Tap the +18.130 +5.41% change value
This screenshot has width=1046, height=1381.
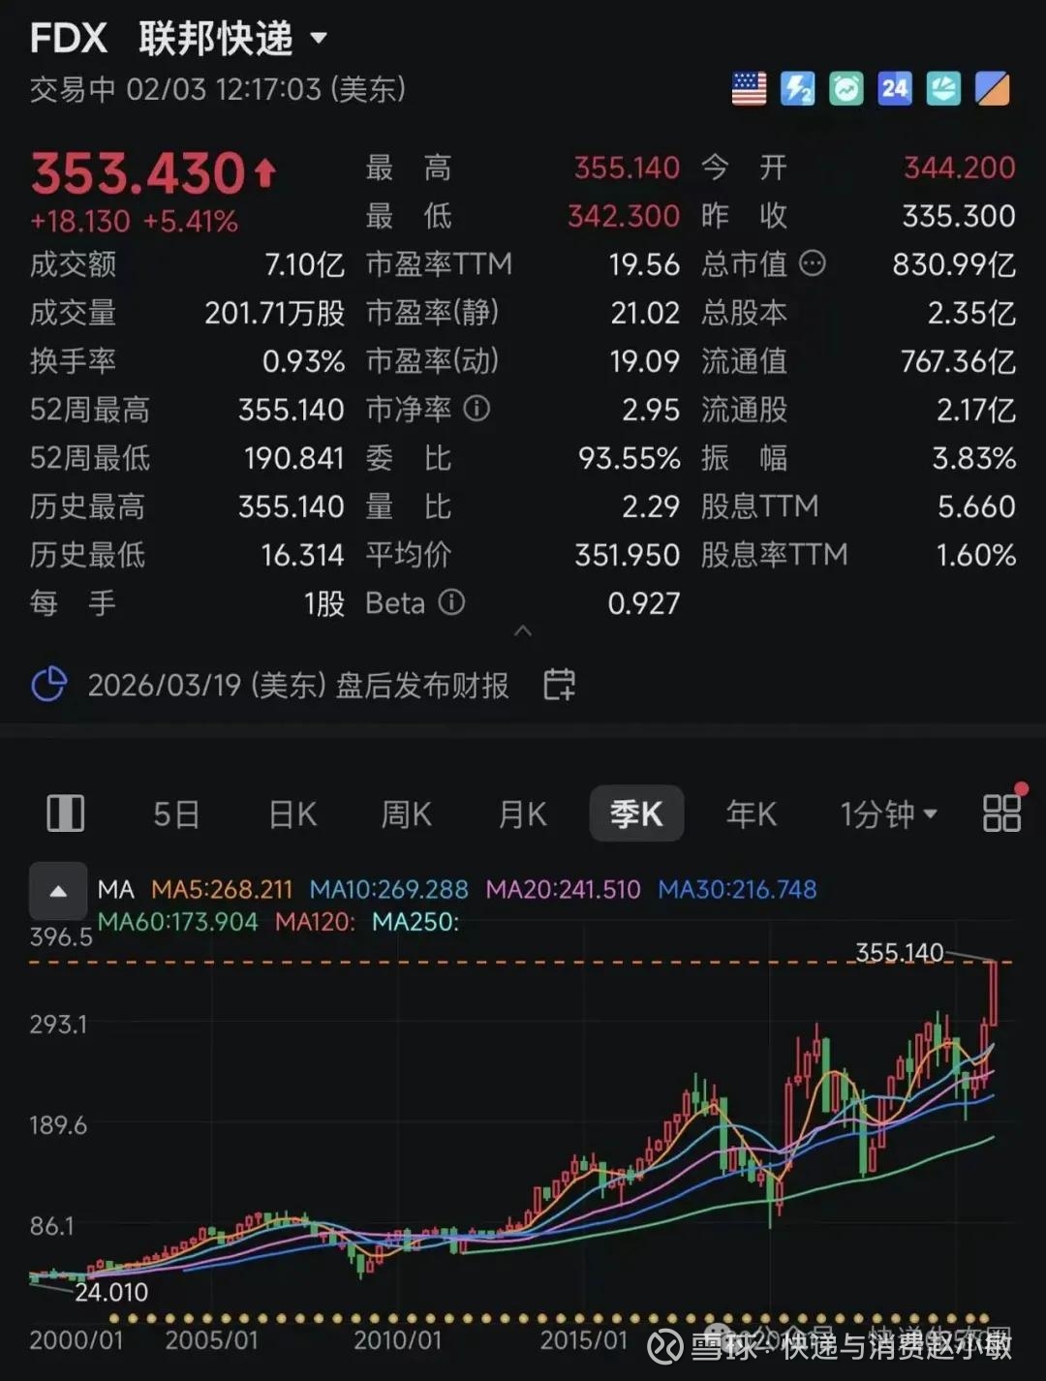pyautogui.click(x=134, y=222)
